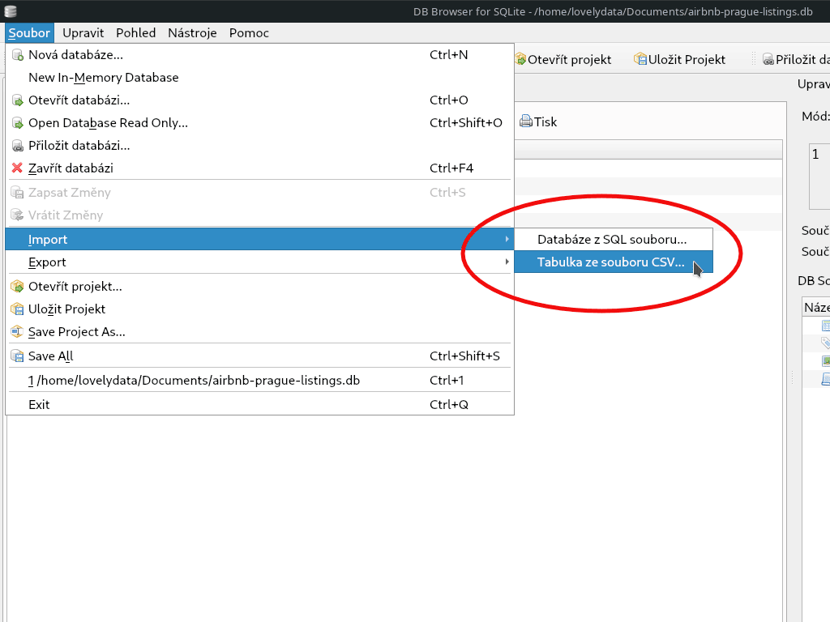The height and width of the screenshot is (622, 830).
Task: Click Uložit Projekt toolbar button
Action: click(680, 60)
